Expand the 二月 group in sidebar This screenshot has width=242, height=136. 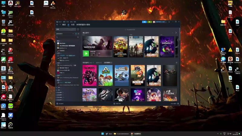[x=58, y=88]
